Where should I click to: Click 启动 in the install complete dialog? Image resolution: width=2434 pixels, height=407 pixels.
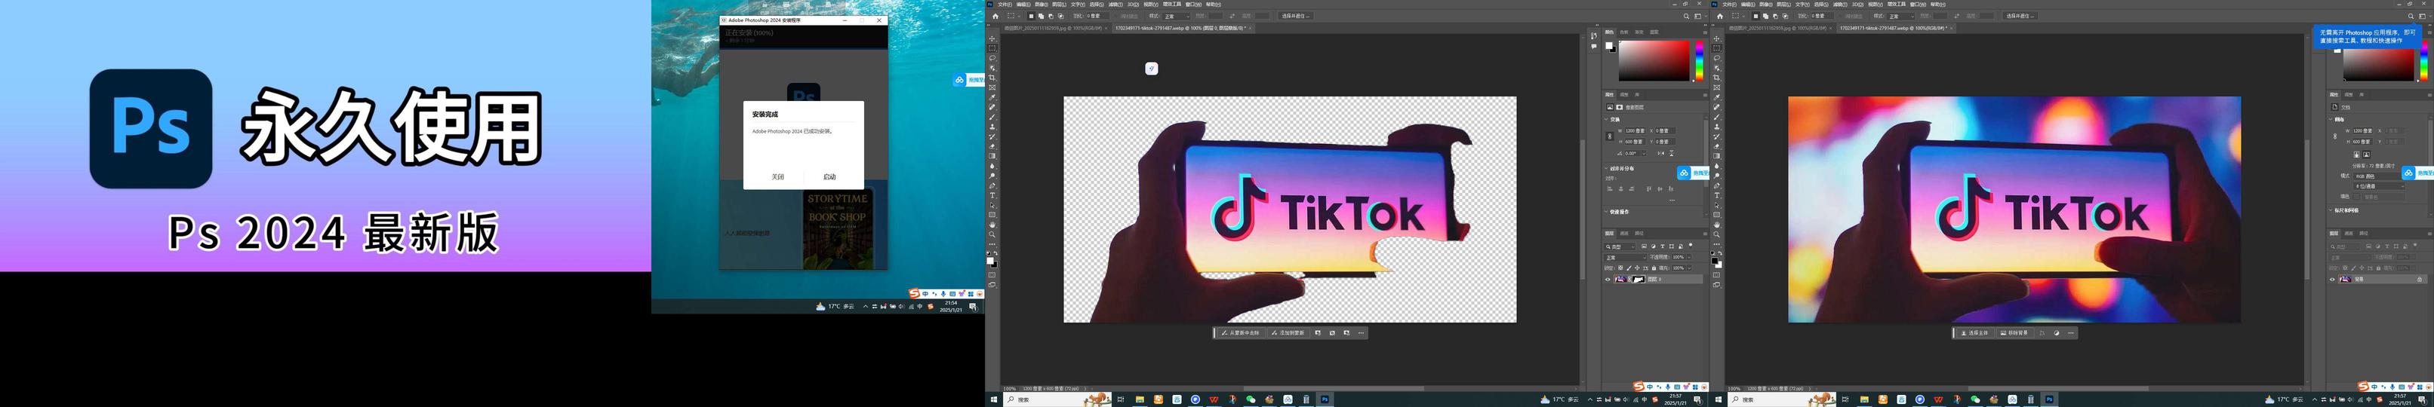[x=829, y=176]
